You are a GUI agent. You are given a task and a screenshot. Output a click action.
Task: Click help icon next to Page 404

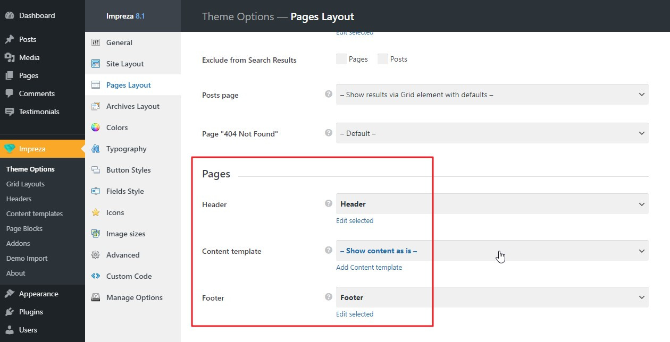click(329, 133)
